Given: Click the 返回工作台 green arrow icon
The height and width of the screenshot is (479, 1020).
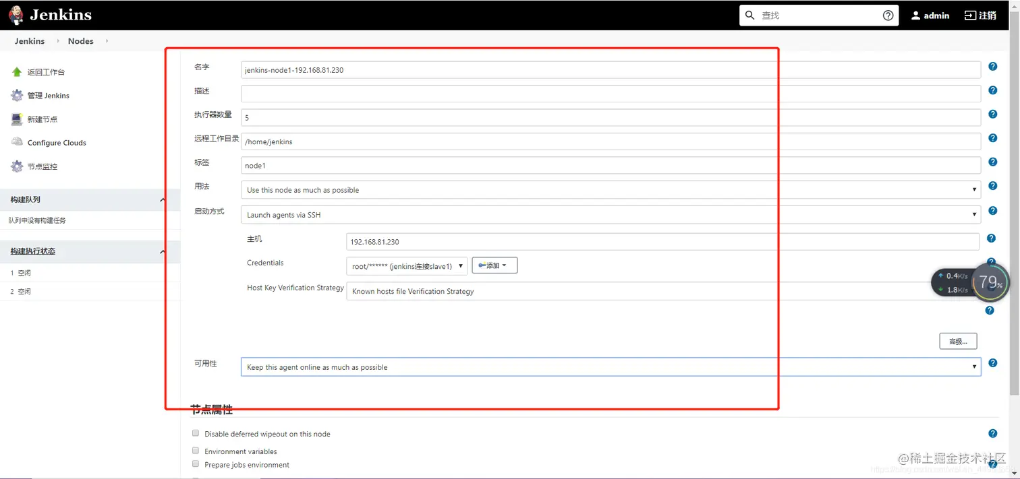Looking at the screenshot, I should (17, 72).
